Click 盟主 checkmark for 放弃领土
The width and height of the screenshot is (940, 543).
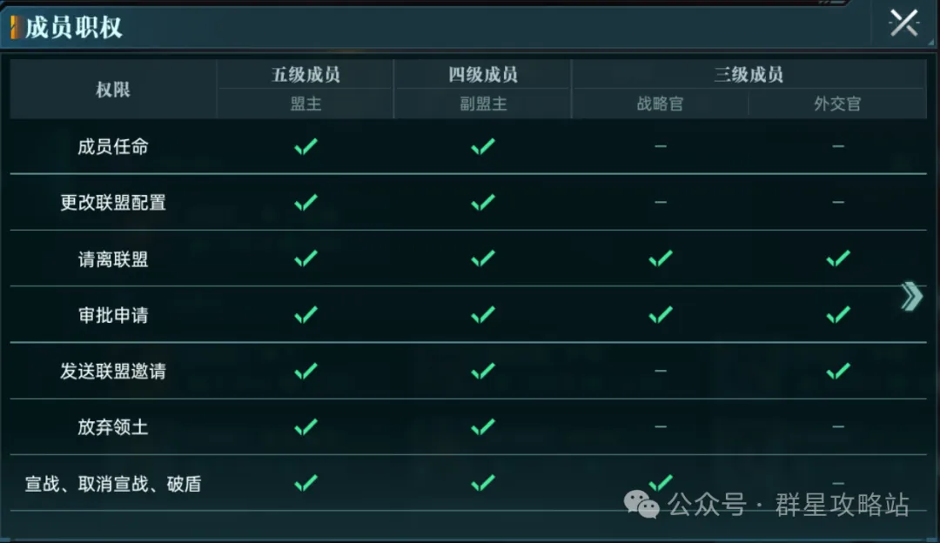coord(305,426)
